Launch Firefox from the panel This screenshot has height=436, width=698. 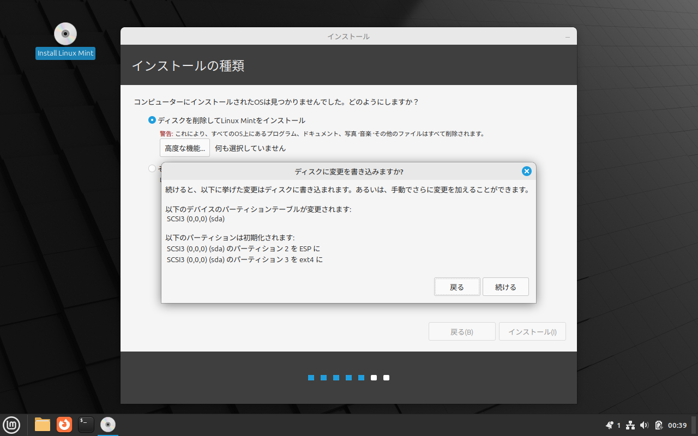point(64,425)
